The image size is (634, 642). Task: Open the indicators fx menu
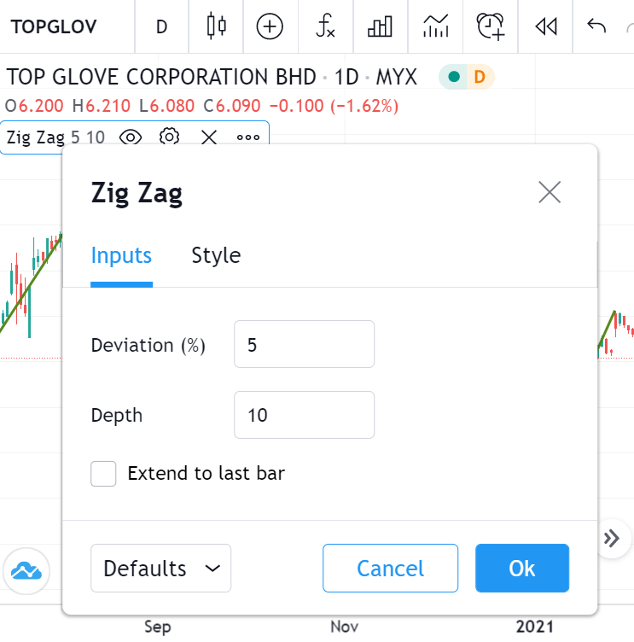pyautogui.click(x=325, y=26)
